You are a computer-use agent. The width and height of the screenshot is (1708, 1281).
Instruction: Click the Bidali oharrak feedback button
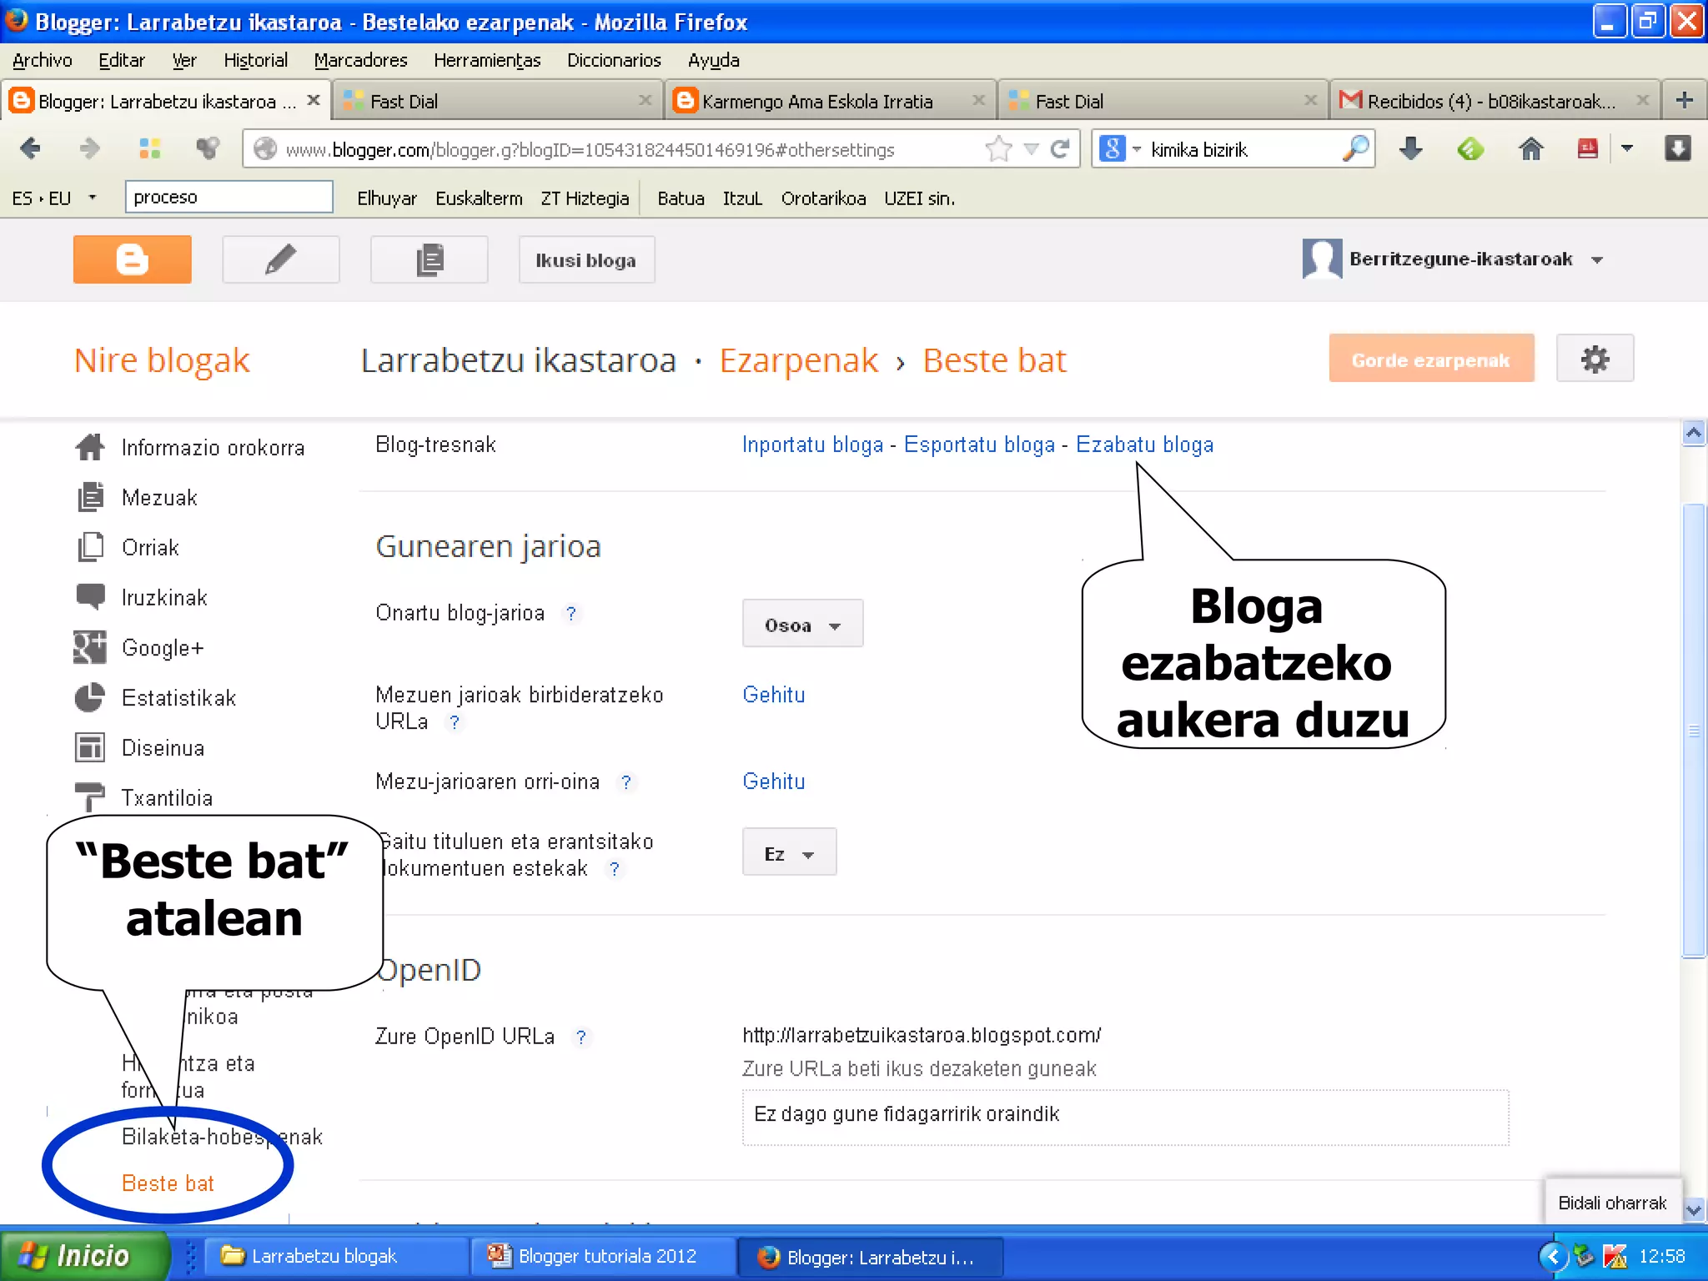(1612, 1202)
